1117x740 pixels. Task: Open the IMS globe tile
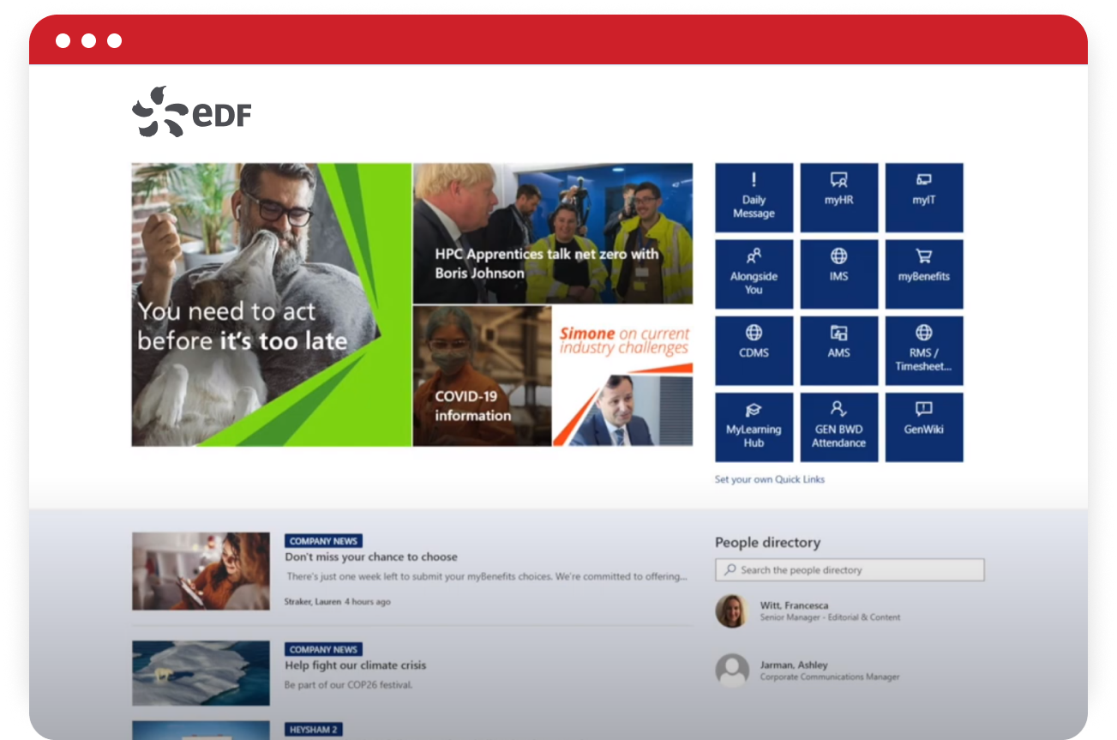click(x=838, y=274)
